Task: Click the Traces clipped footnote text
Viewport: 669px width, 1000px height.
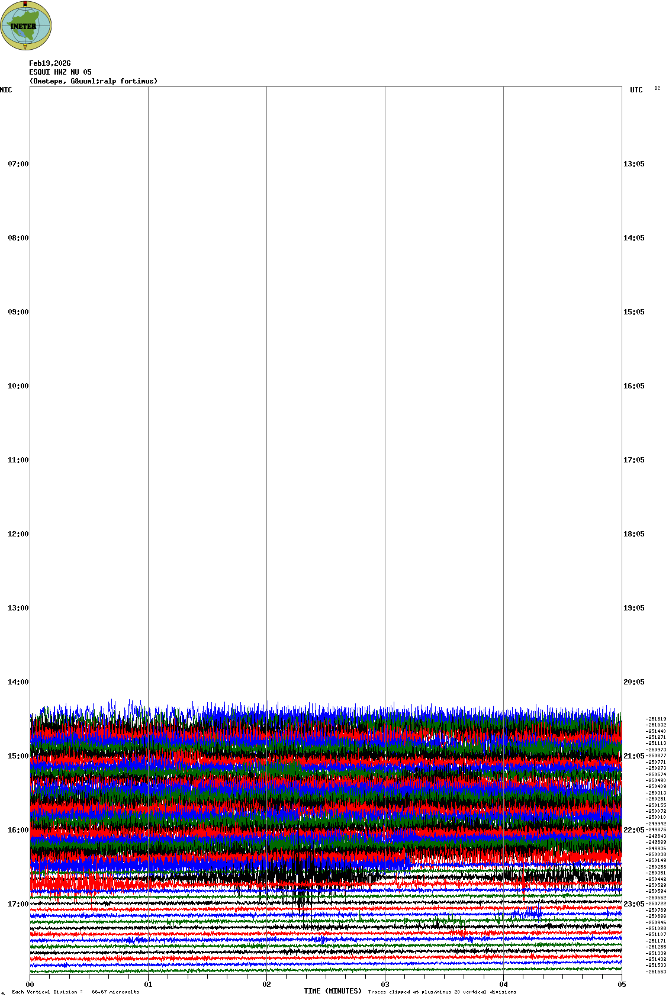Action: point(442,992)
